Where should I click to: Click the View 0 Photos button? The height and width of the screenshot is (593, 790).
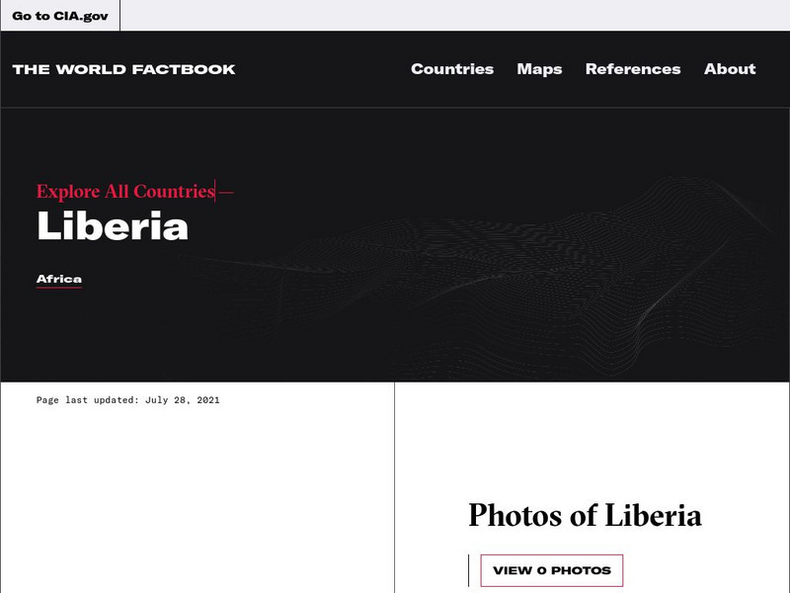click(552, 570)
